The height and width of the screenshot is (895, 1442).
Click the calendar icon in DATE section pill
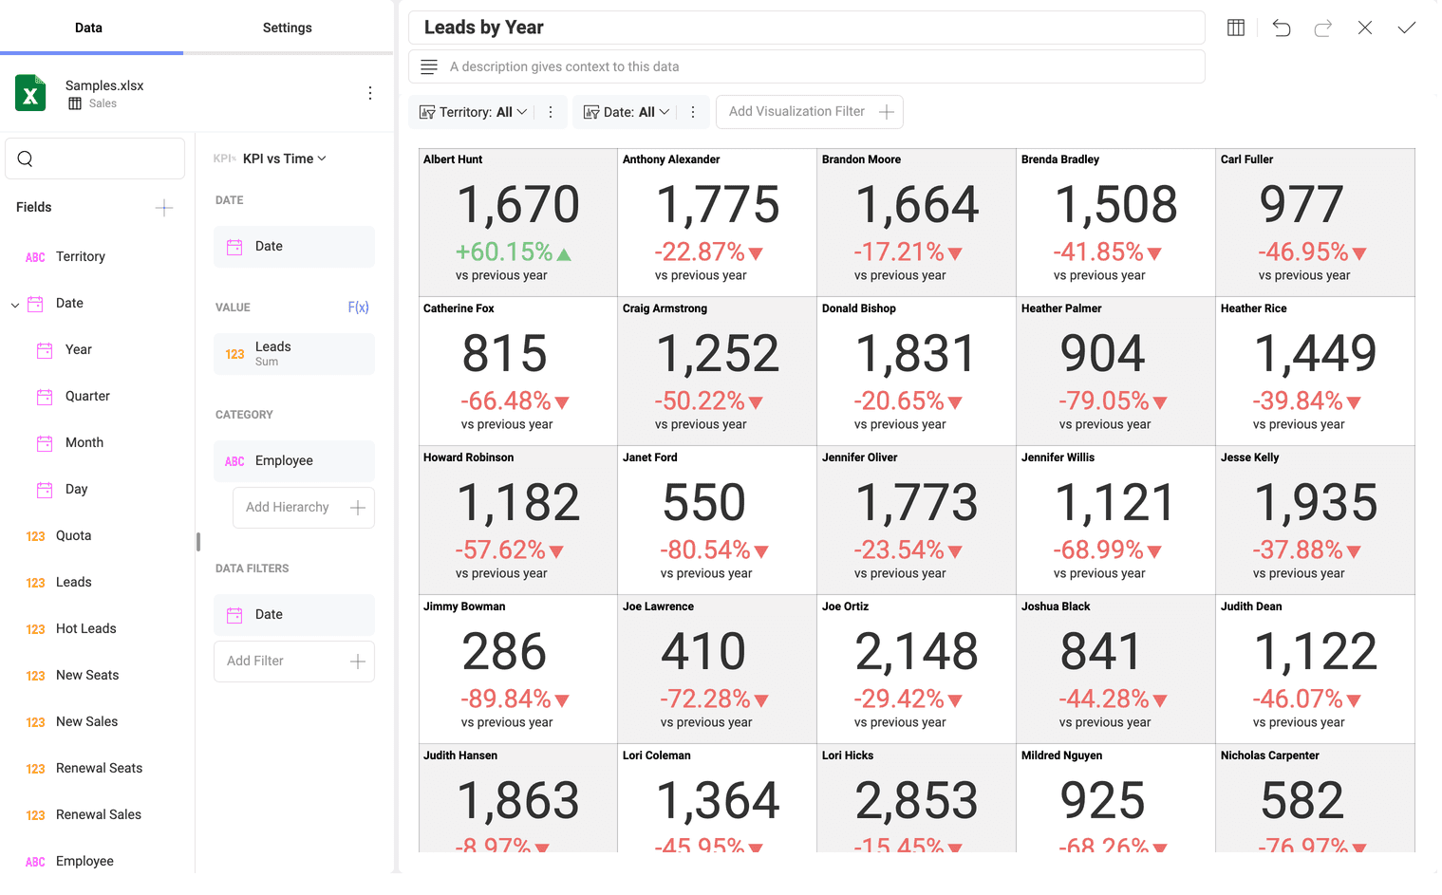[x=234, y=247]
